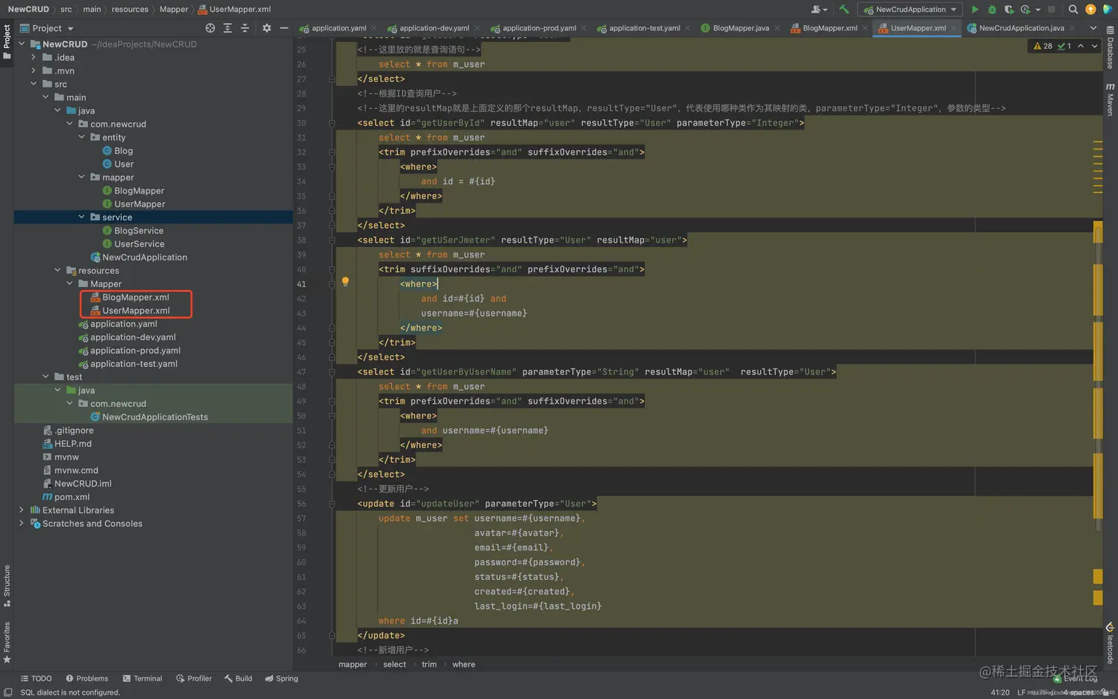Select BlogMapper.xml in Mapper folder
Viewport: 1118px width, 699px height.
(x=135, y=297)
